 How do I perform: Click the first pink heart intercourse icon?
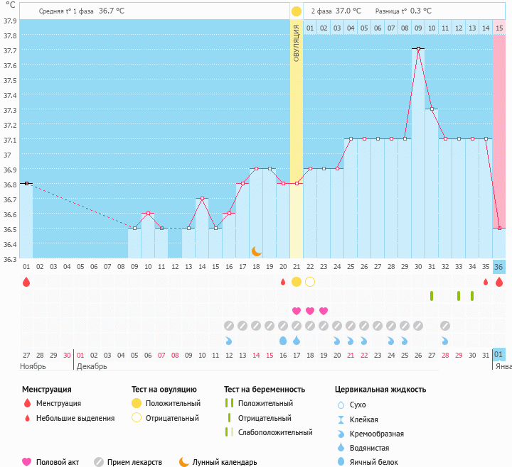[x=297, y=311]
